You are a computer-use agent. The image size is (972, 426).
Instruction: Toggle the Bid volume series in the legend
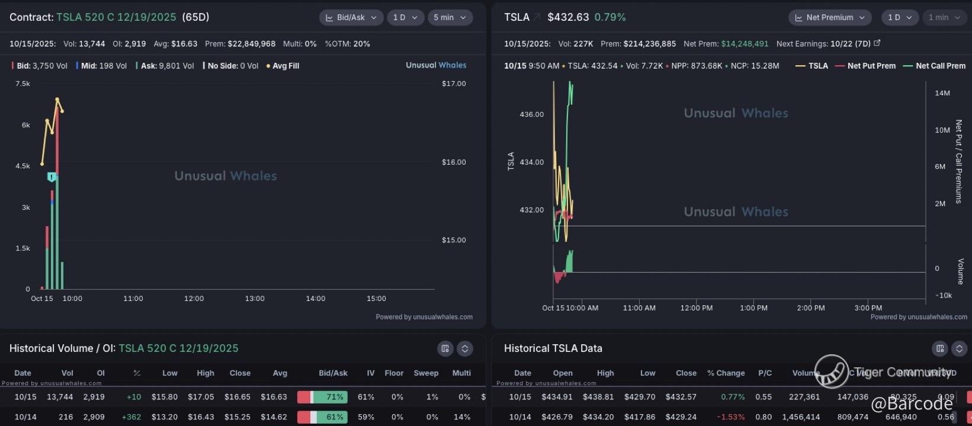click(x=39, y=66)
